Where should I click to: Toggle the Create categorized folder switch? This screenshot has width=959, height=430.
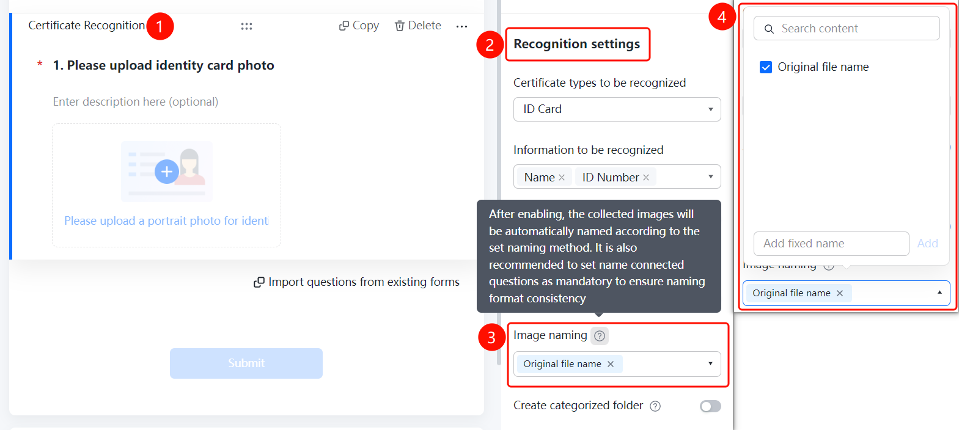click(710, 406)
